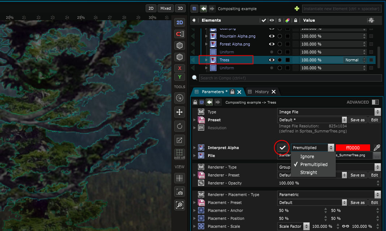This screenshot has width=386, height=231.
Task: Click the X axis constraint icon
Action: click(180, 68)
